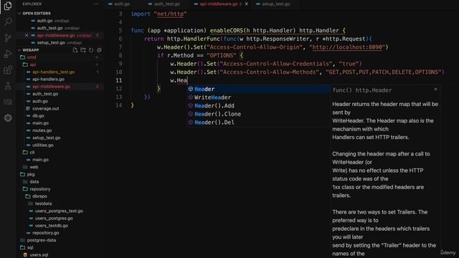Collapse all folders in WEBAPP explorer

(99, 50)
